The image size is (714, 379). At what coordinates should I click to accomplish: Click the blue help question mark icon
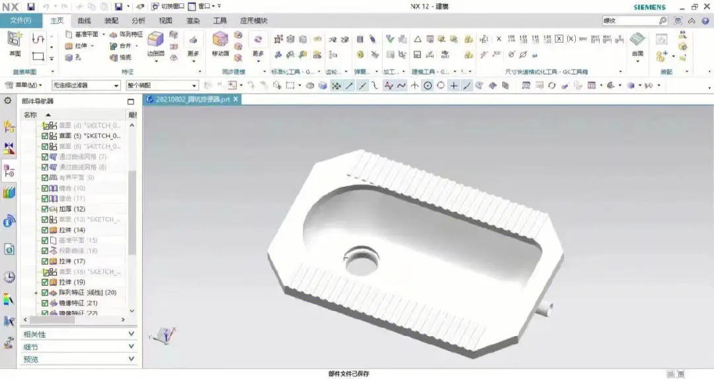(705, 21)
